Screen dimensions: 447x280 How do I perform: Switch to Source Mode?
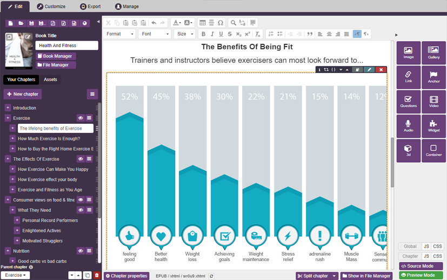421,266
